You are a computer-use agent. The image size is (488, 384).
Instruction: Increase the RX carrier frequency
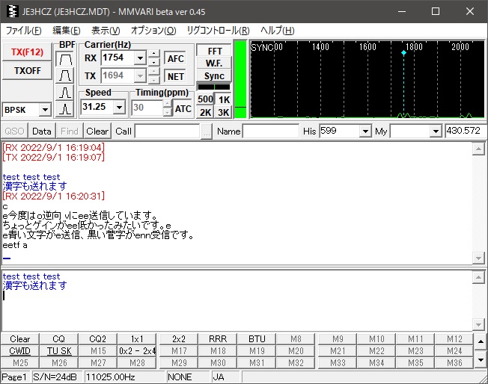click(153, 54)
